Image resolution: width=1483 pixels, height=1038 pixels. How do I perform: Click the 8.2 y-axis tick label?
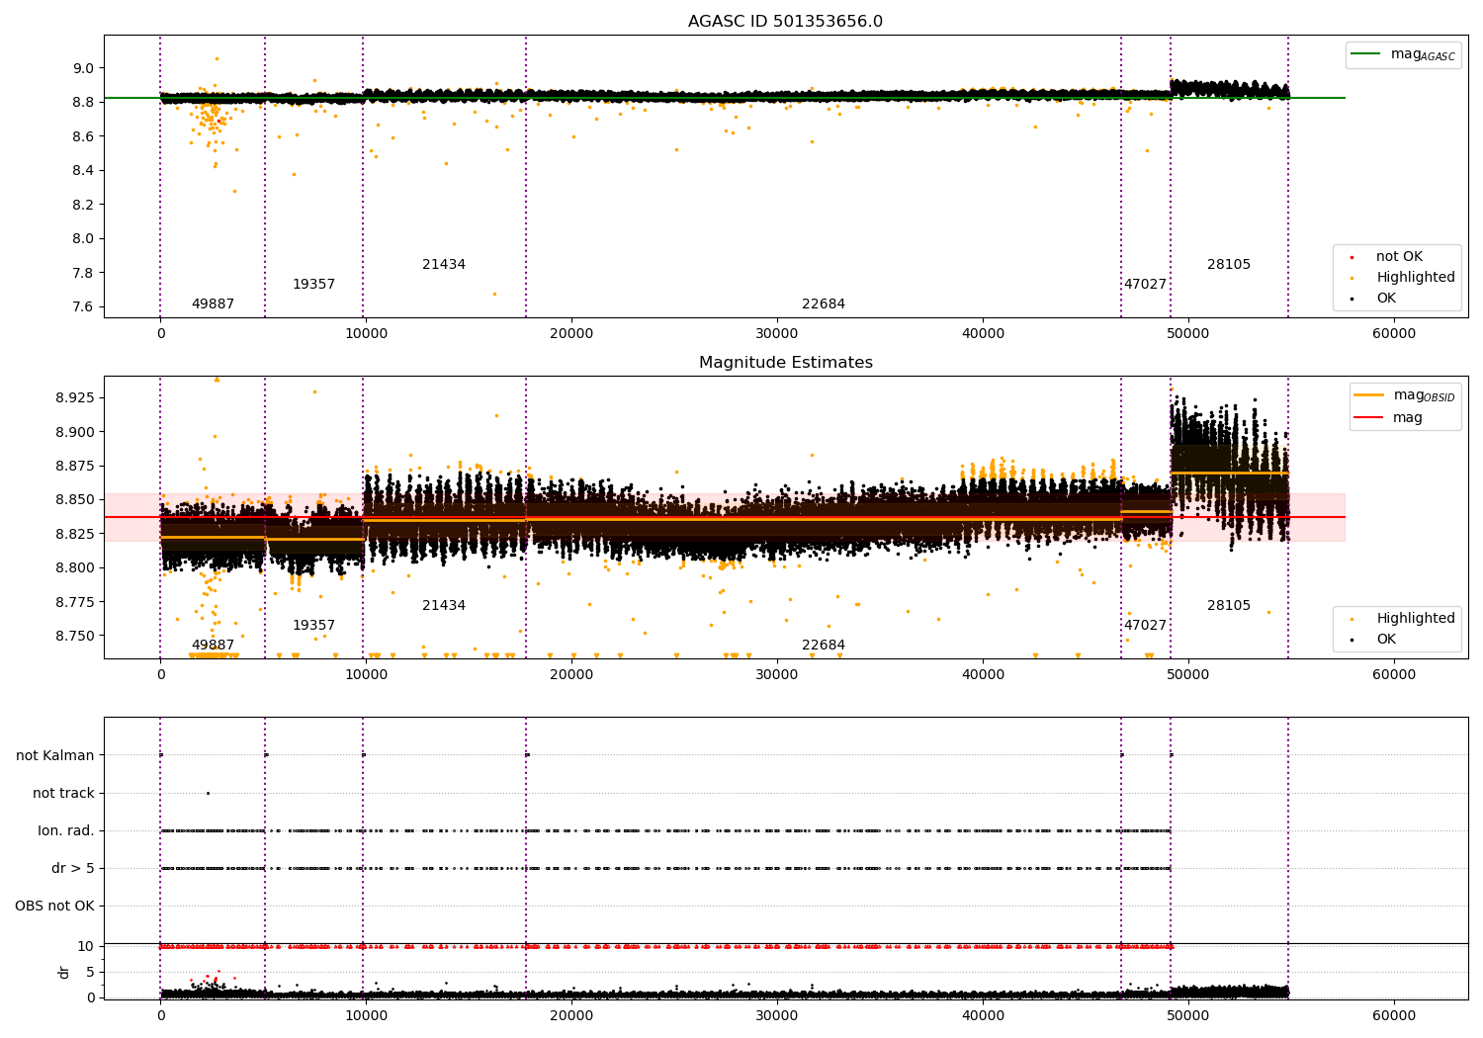[83, 205]
